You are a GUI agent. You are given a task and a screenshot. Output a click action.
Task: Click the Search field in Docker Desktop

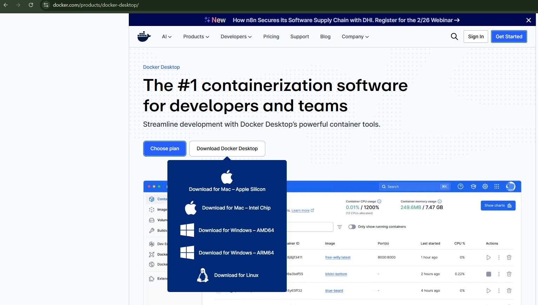pos(415,187)
